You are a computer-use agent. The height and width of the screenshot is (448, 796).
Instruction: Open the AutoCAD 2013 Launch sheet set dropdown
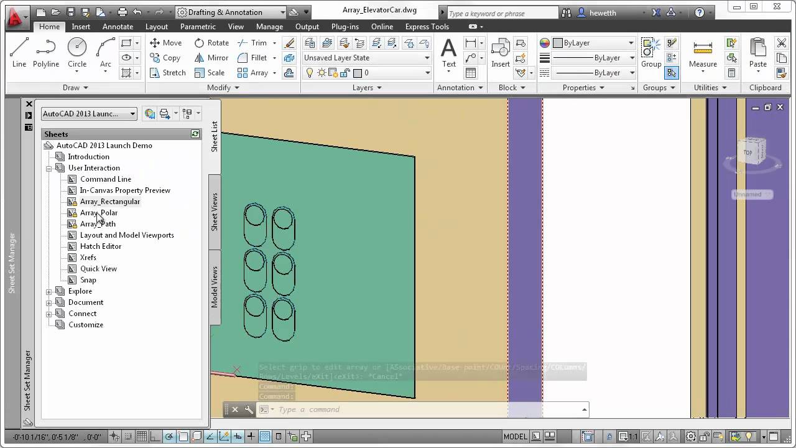pos(89,114)
